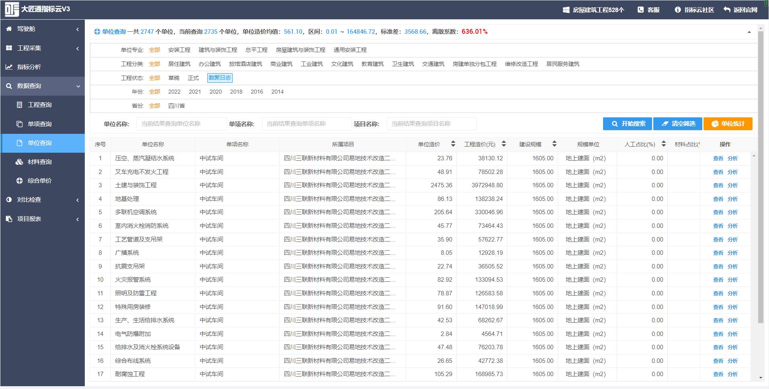The height and width of the screenshot is (389, 769).
Task: Open 单项查询 in the sidebar
Action: click(43, 124)
